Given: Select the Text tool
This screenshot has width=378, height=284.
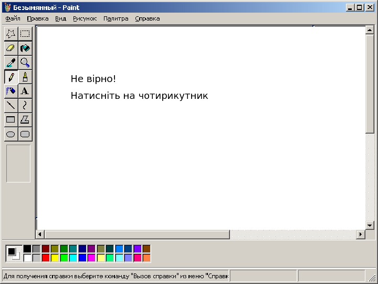Looking at the screenshot, I should (25, 92).
